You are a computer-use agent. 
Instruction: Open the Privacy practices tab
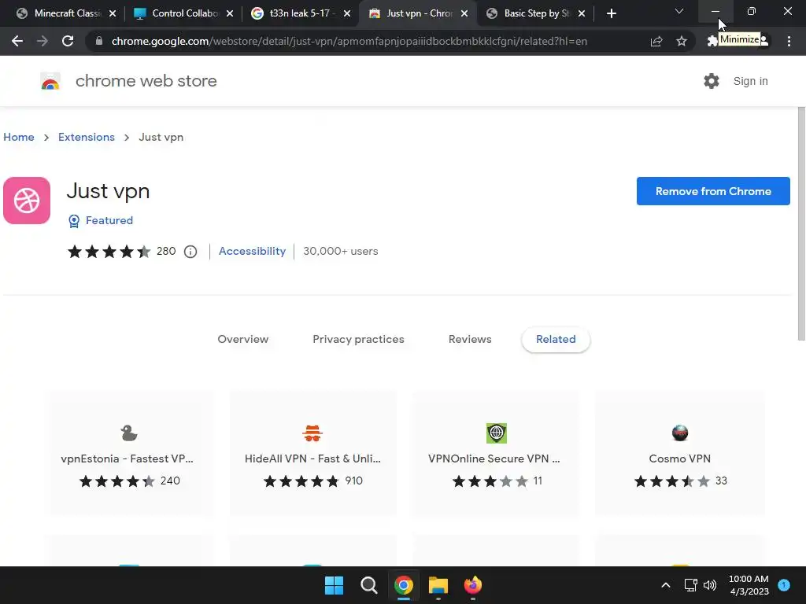[358, 339]
